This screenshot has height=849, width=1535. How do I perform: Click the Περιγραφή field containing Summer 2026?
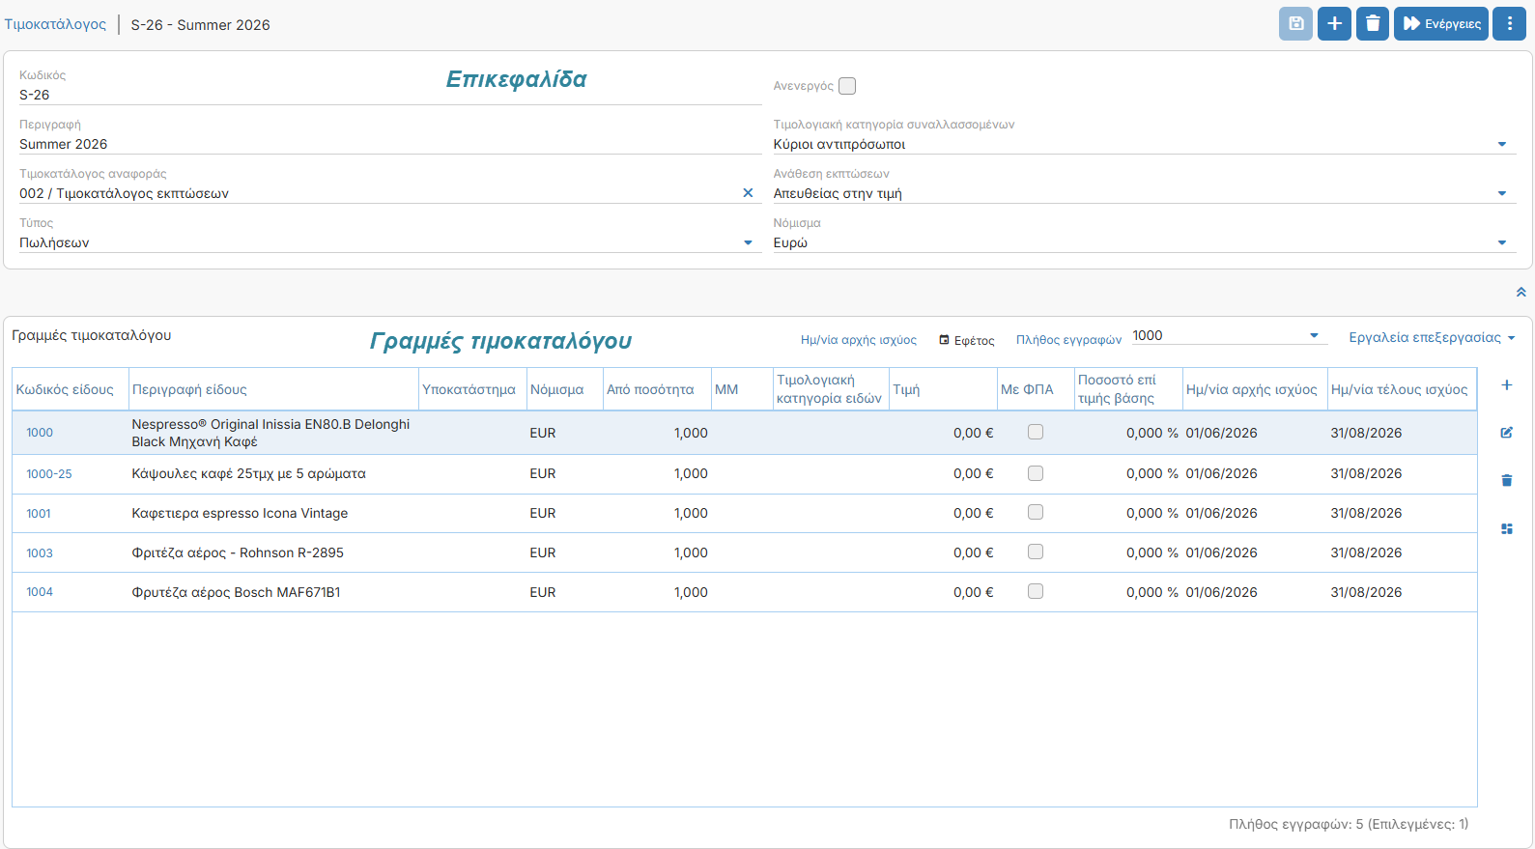coord(390,144)
